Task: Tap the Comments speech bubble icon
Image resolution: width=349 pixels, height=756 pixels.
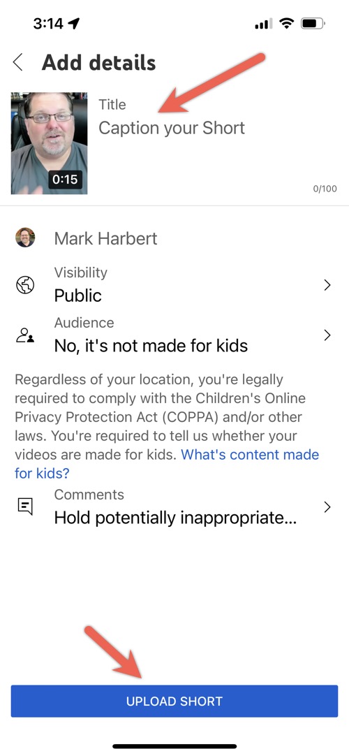Action: (x=25, y=507)
